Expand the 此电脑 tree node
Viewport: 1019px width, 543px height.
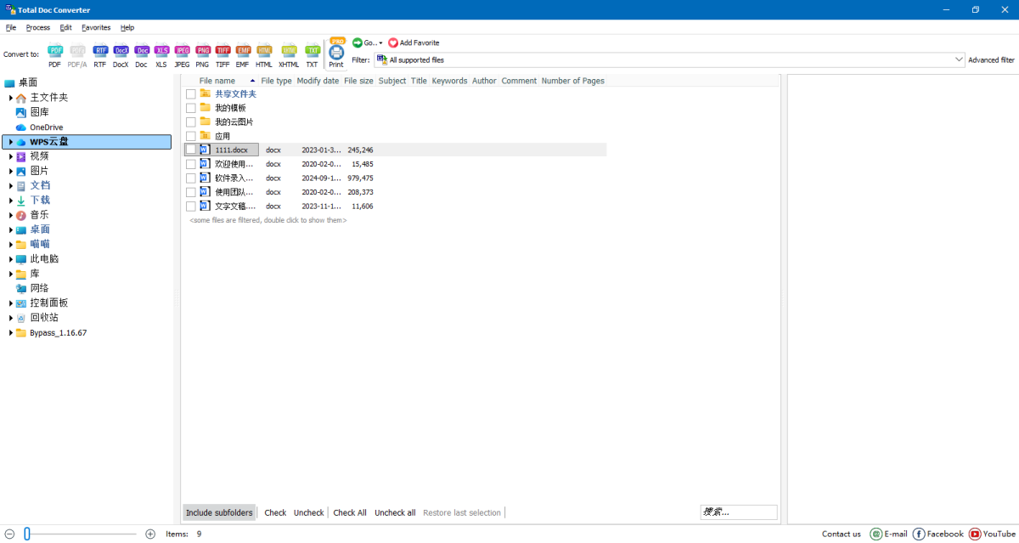point(11,259)
